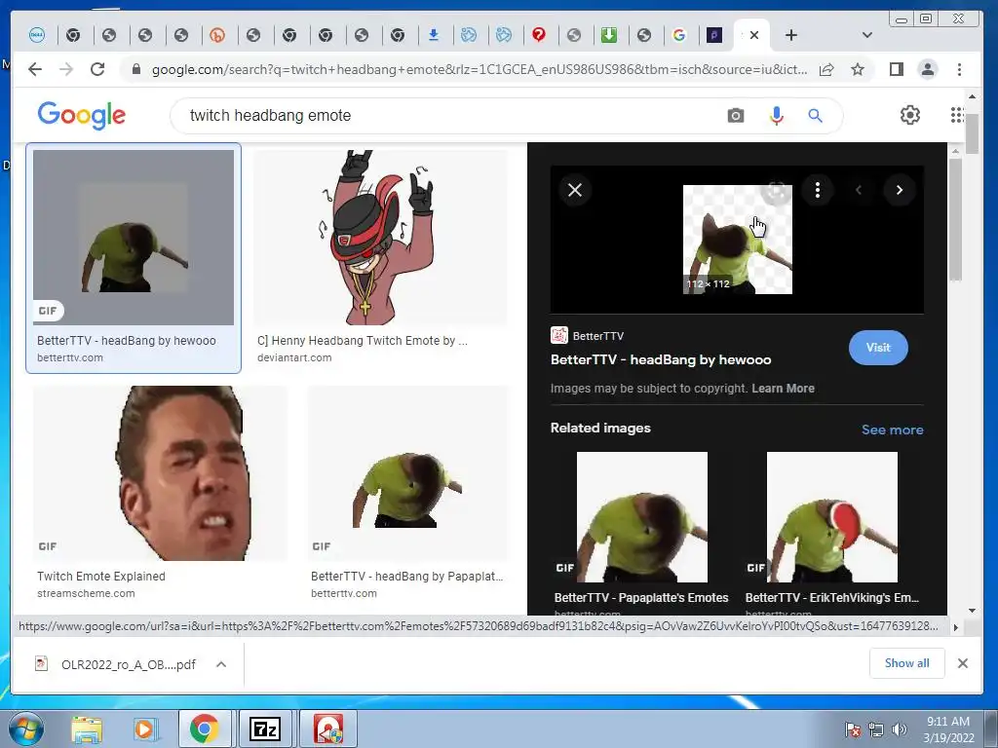Click the preview panel scrollbar
The height and width of the screenshot is (748, 998).
pyautogui.click(x=955, y=219)
